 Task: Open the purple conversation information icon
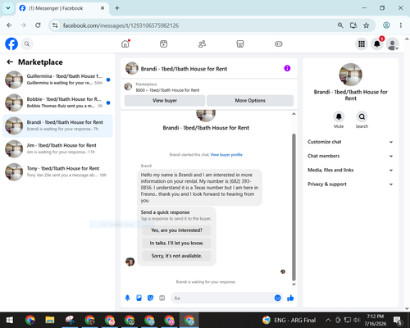[287, 68]
